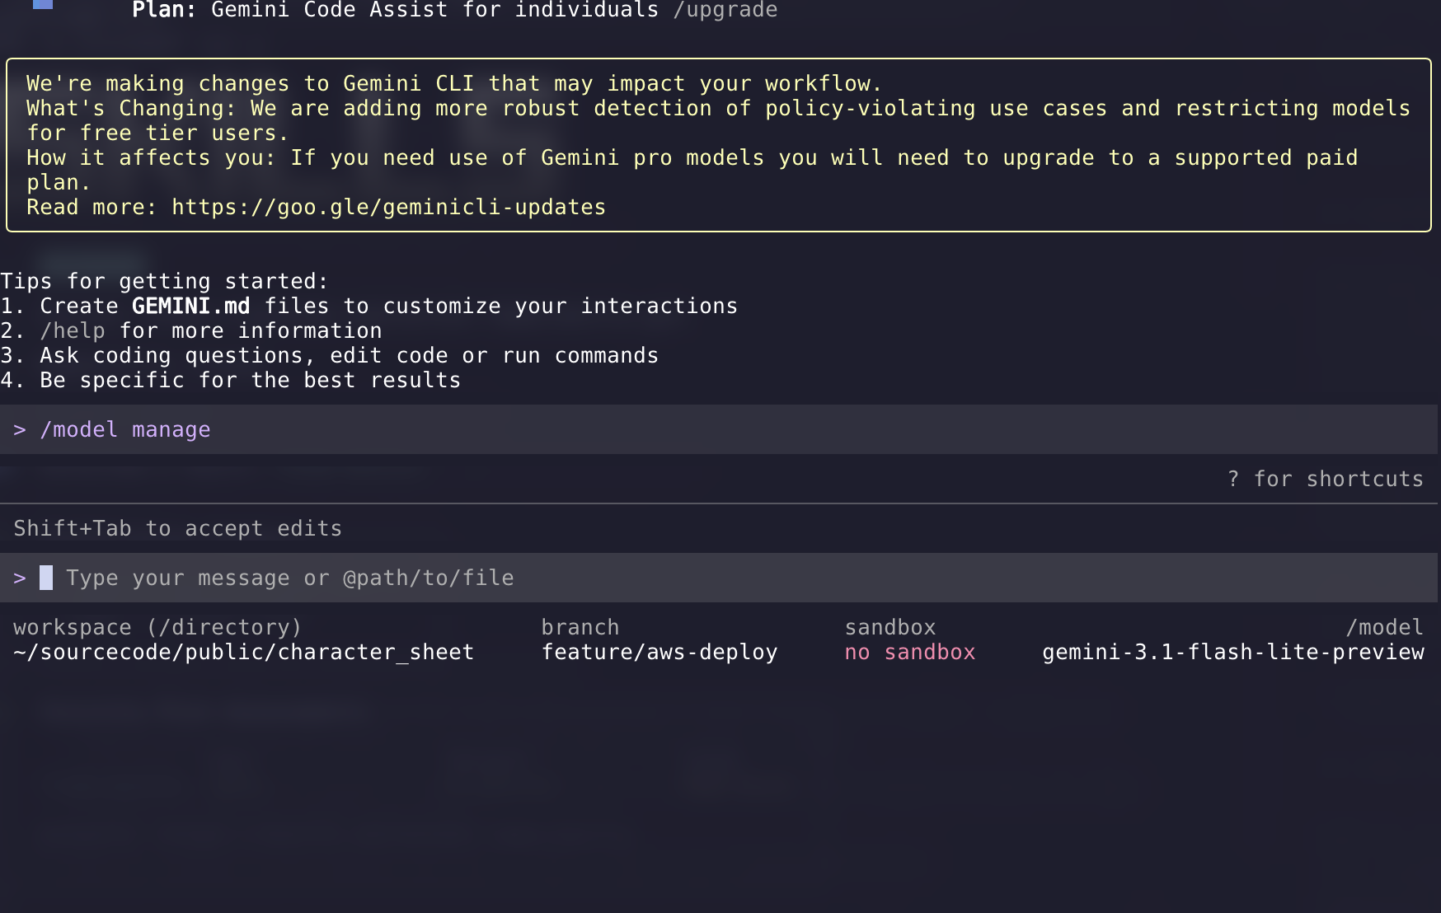The image size is (1441, 913).
Task: Click the GEMINI.md file name in tip one
Action: click(190, 306)
